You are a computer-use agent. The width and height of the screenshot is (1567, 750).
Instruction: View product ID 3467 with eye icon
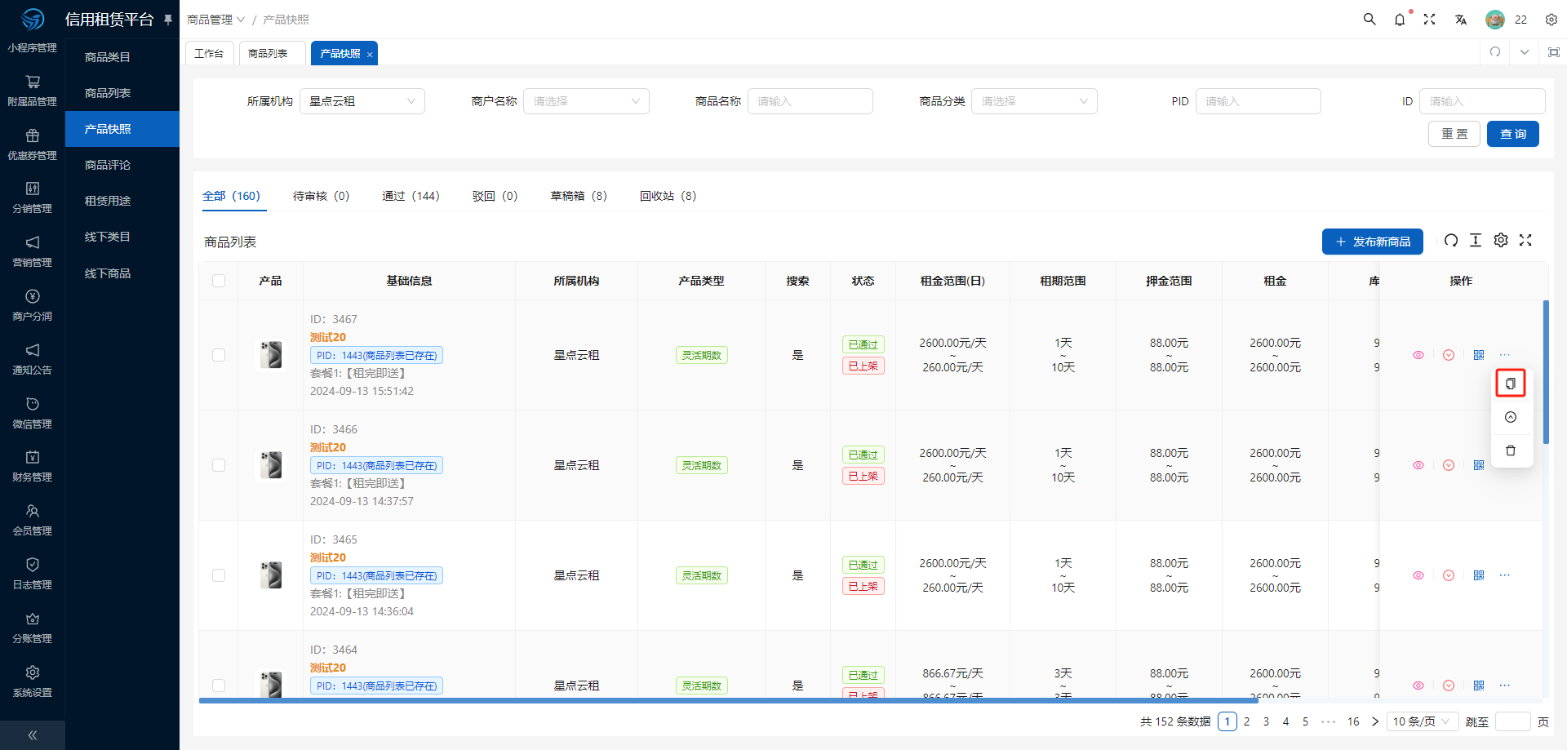pyautogui.click(x=1418, y=355)
